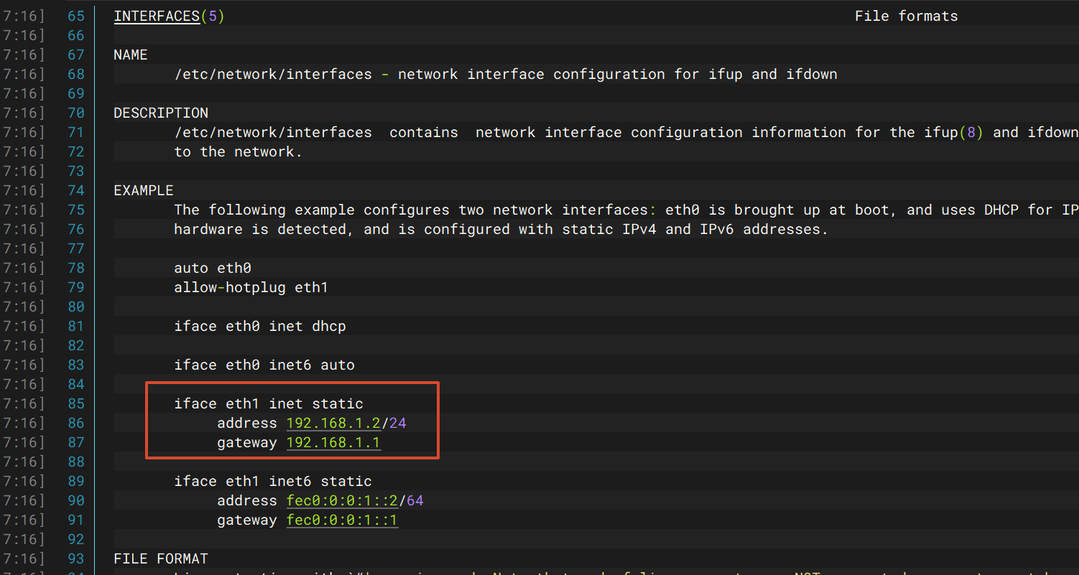
Task: Click the 'iface eth1 inet6 static' line
Action: click(273, 481)
